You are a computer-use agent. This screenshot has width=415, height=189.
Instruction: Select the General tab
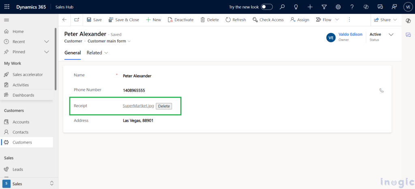tap(73, 53)
